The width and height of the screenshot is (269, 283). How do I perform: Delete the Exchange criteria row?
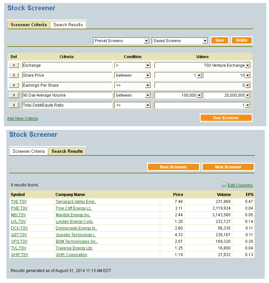click(x=14, y=65)
